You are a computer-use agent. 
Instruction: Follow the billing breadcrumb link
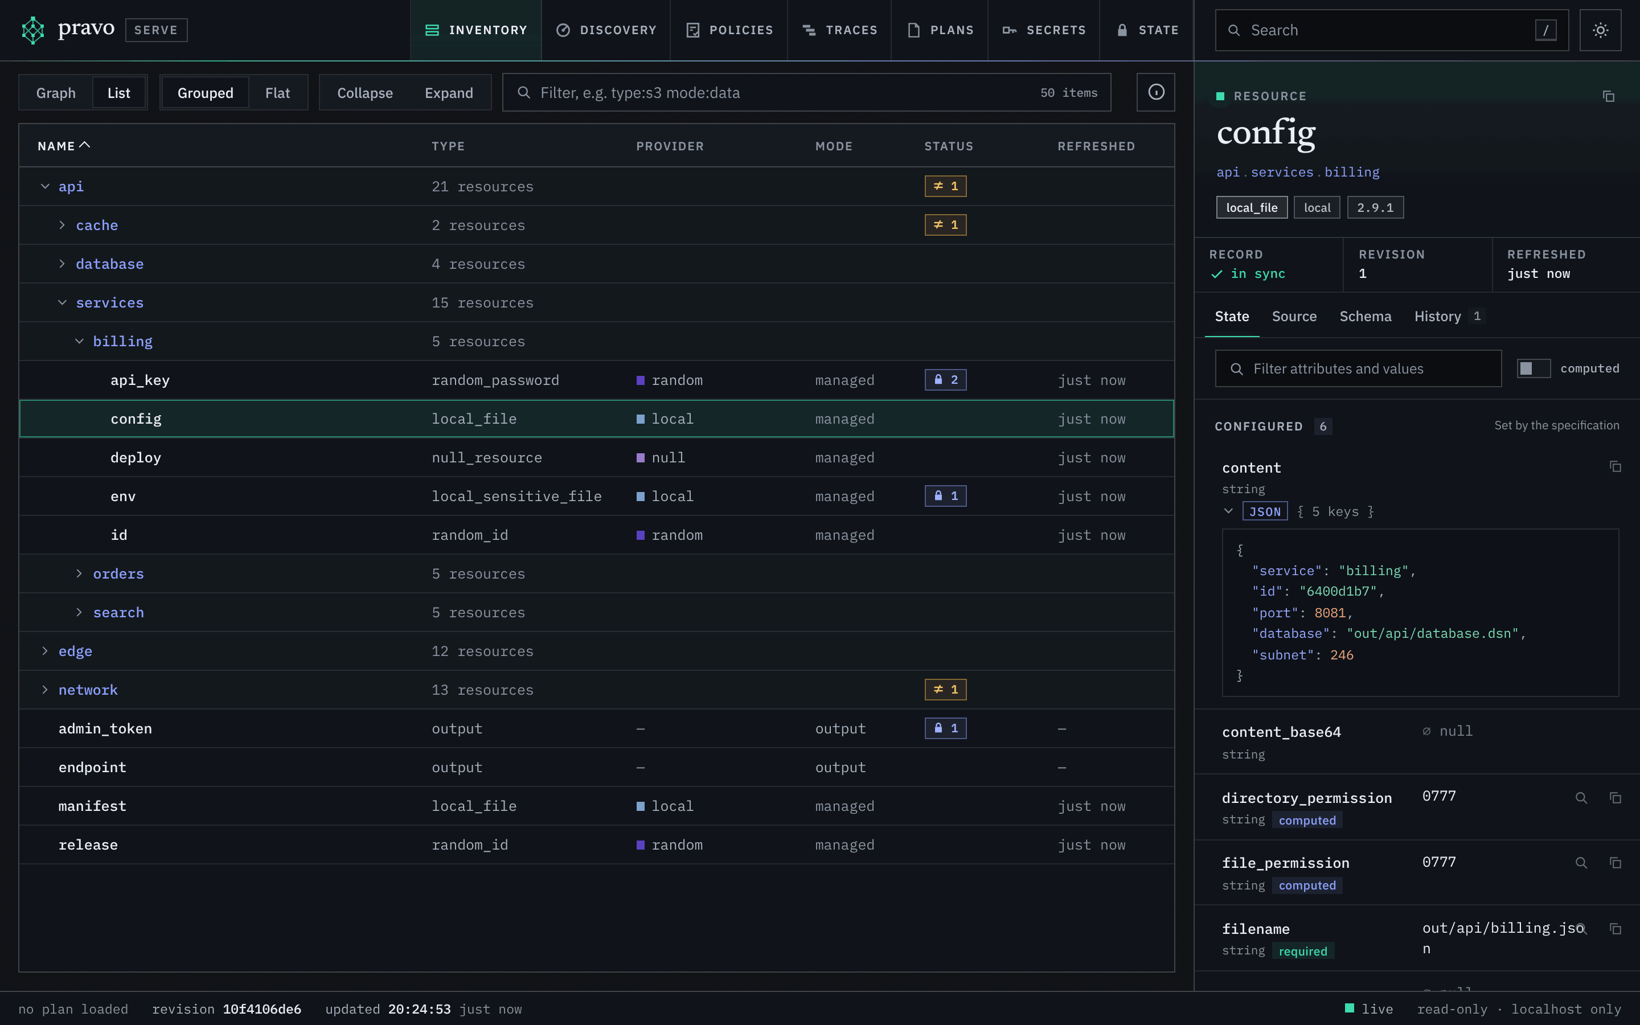click(x=1351, y=172)
